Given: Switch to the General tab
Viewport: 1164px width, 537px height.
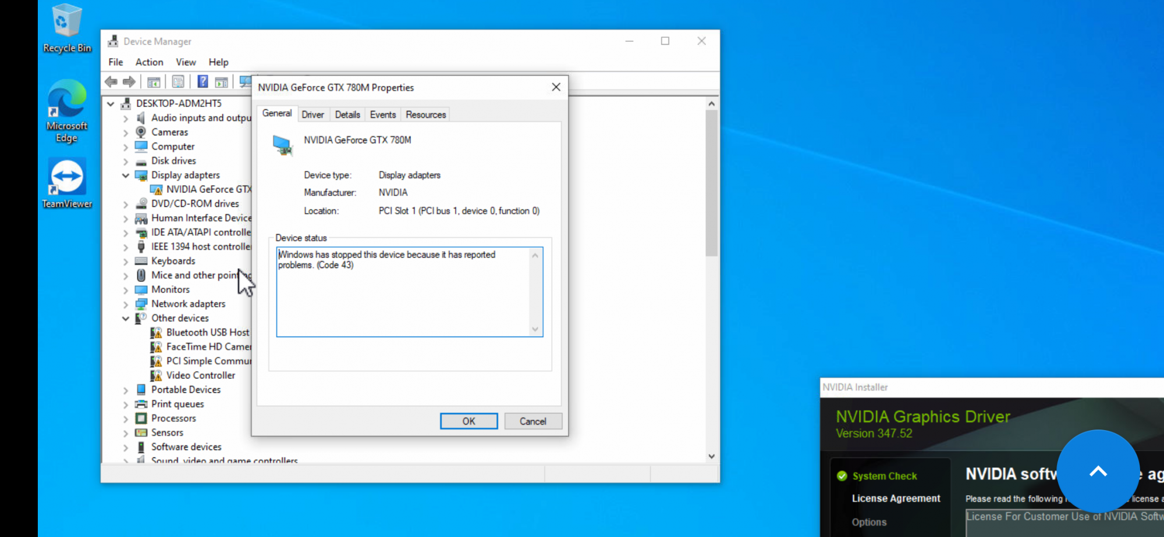Looking at the screenshot, I should point(277,113).
